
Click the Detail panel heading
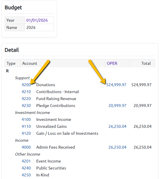[x=12, y=50]
